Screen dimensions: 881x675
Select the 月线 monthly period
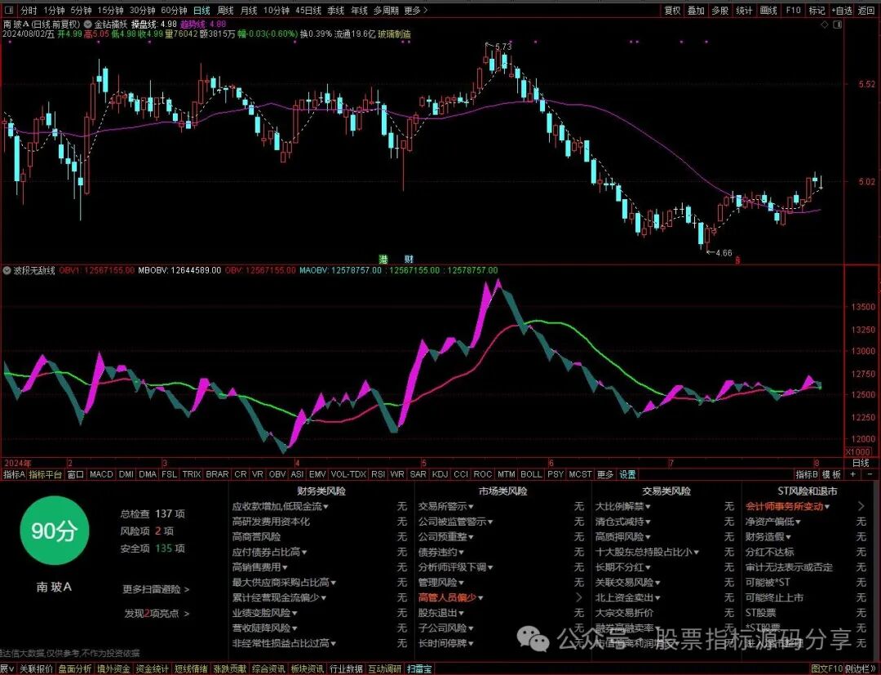point(249,10)
